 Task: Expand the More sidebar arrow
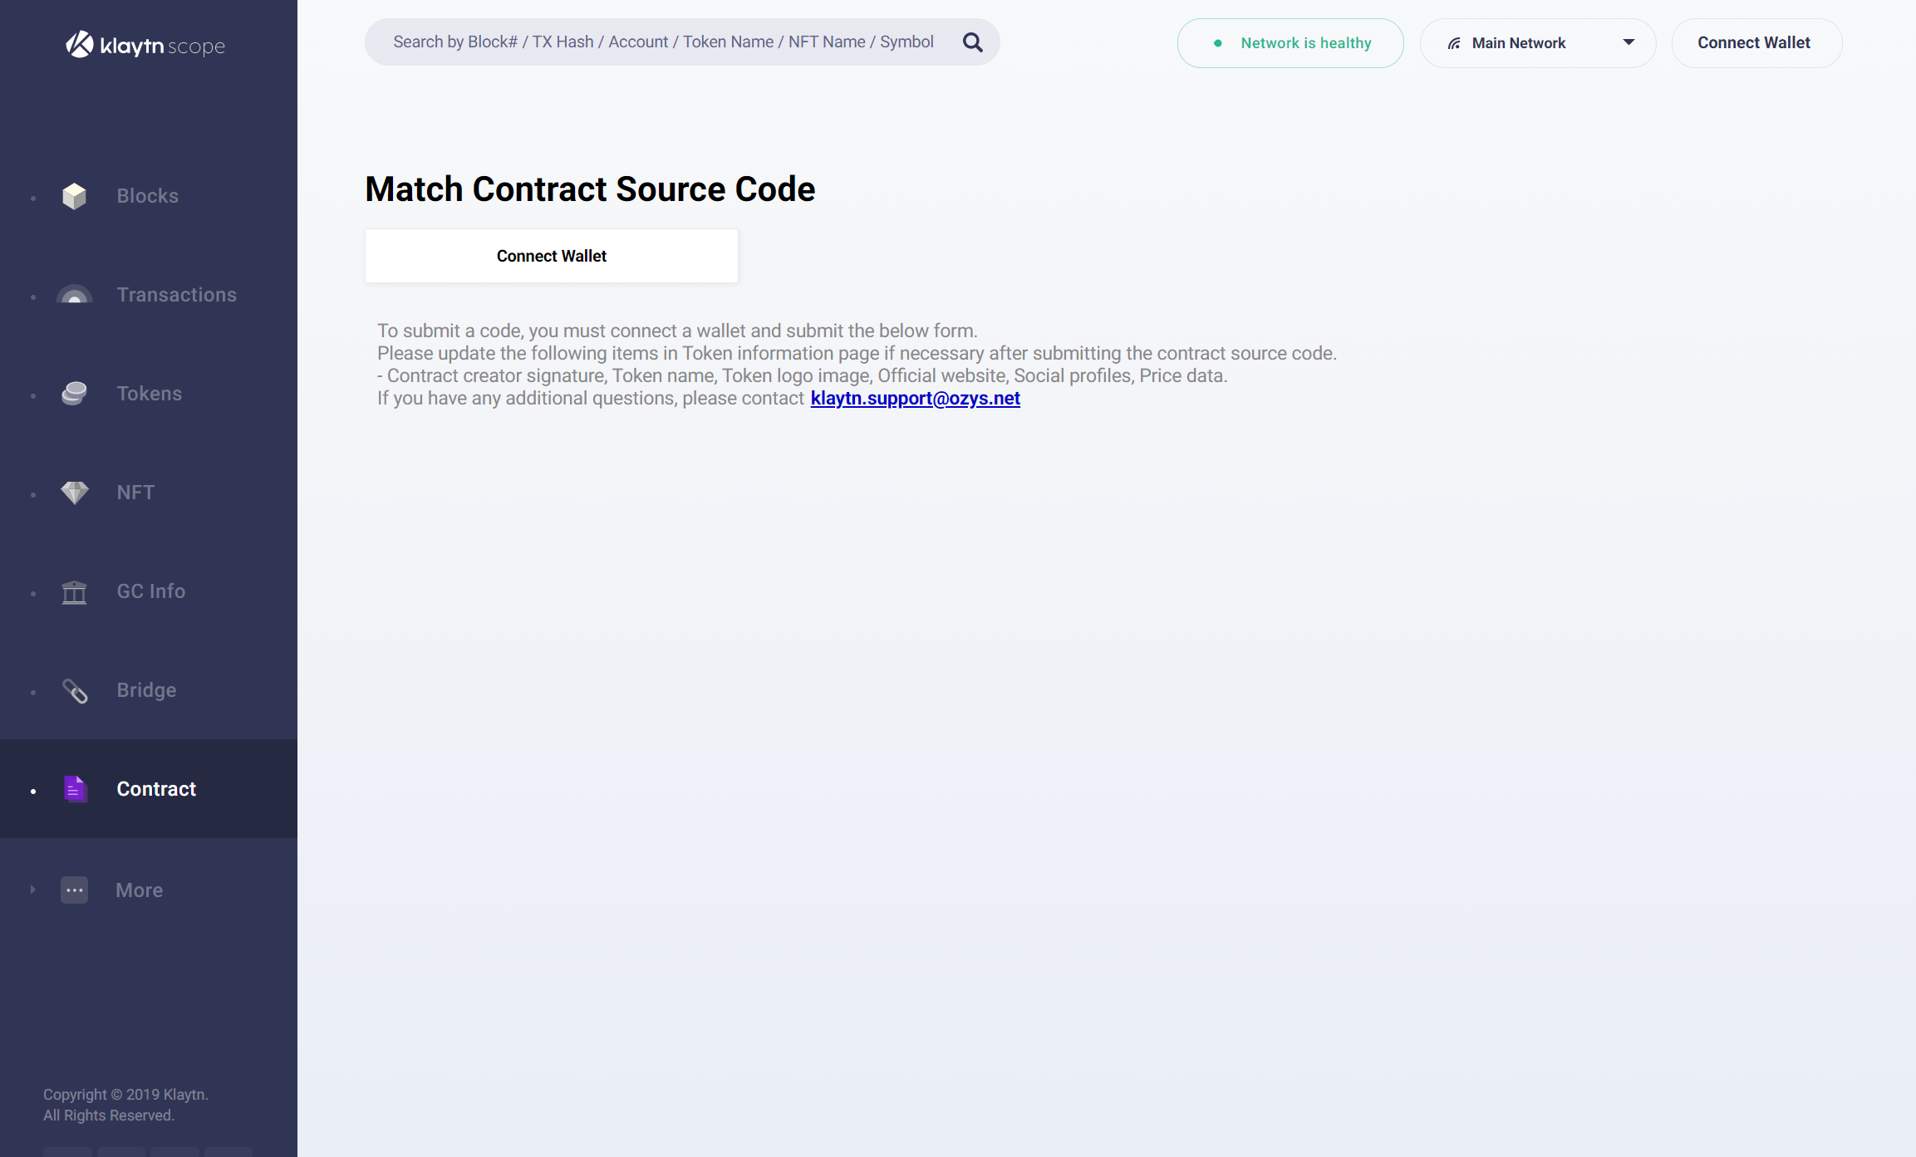click(x=32, y=890)
